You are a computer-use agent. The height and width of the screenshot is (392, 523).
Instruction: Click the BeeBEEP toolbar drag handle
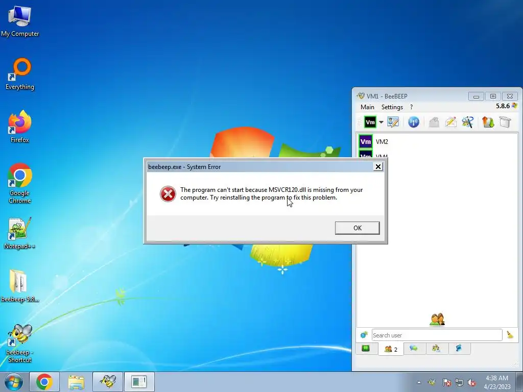point(359,122)
